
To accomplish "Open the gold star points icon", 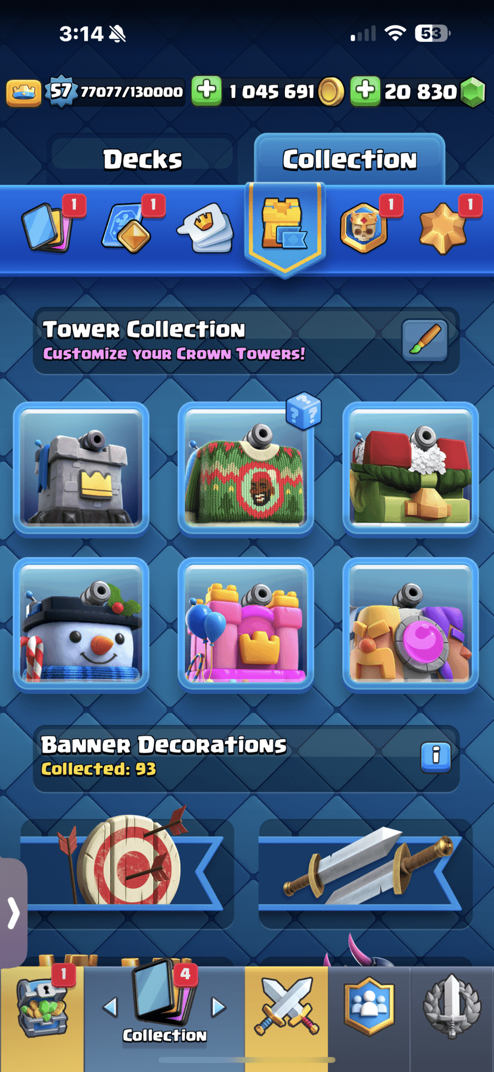I will (443, 228).
